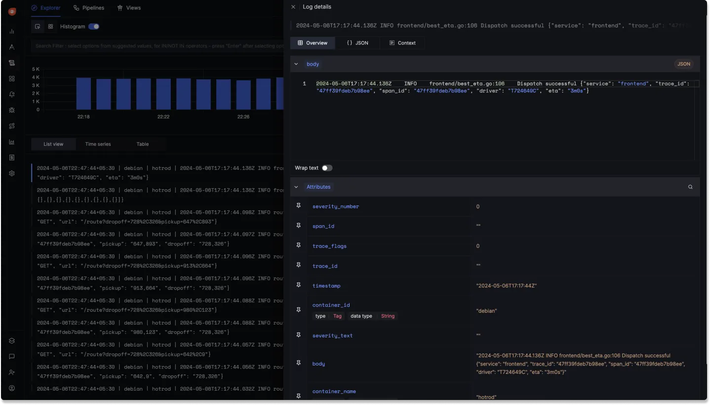Choose List view
The width and height of the screenshot is (710, 405).
pos(53,144)
